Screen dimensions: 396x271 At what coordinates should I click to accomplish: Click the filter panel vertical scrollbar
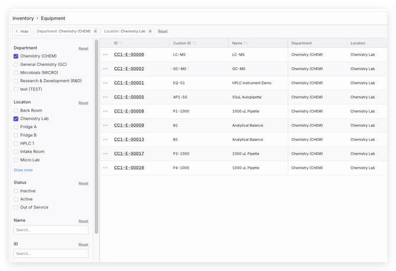tap(96, 136)
